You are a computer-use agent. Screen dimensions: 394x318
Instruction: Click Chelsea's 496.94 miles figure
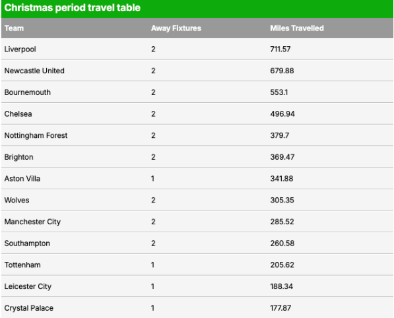(x=282, y=113)
